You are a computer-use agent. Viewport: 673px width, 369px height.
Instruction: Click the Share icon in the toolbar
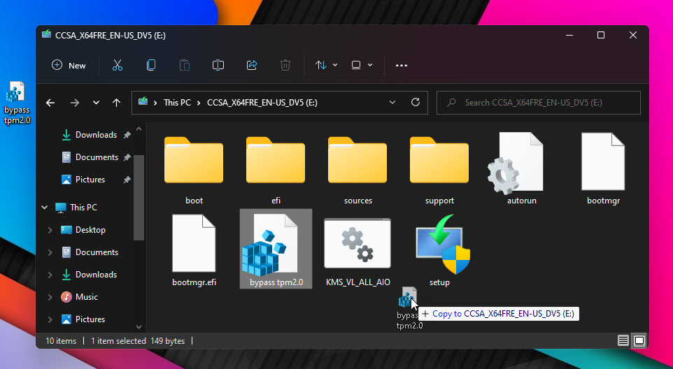(x=252, y=65)
